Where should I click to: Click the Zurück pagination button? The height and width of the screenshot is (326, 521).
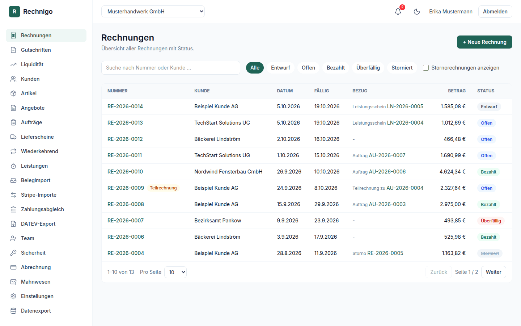(439, 272)
